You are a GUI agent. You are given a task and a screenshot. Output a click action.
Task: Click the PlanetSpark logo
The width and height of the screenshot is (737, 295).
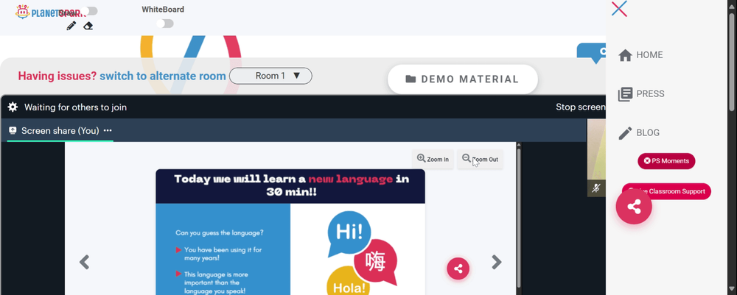point(49,12)
